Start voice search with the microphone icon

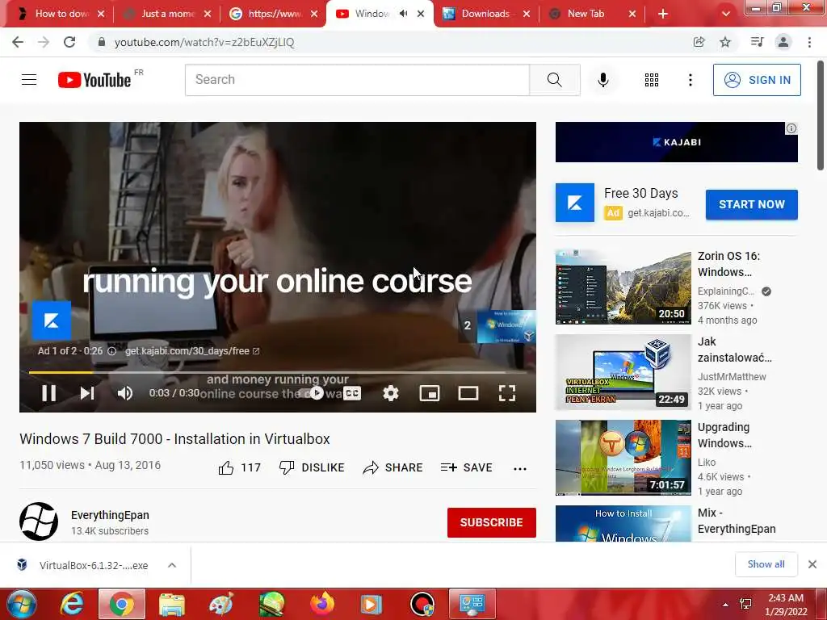(x=602, y=80)
